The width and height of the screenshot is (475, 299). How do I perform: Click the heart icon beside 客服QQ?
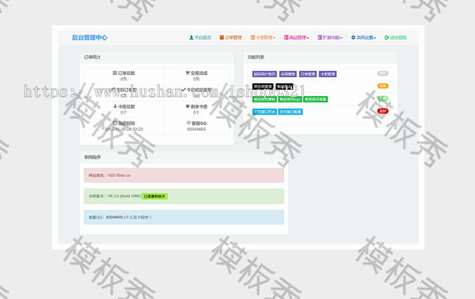[189, 123]
